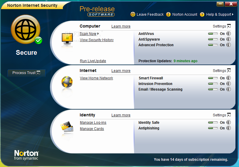Click the Help & Support question mark icon
The width and height of the screenshot is (239, 167).
[x=202, y=15]
